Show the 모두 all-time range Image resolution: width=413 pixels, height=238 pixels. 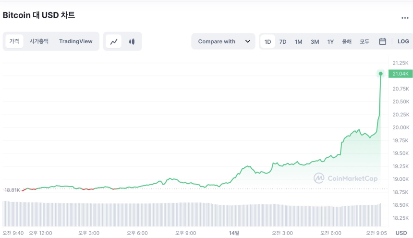[364, 42]
